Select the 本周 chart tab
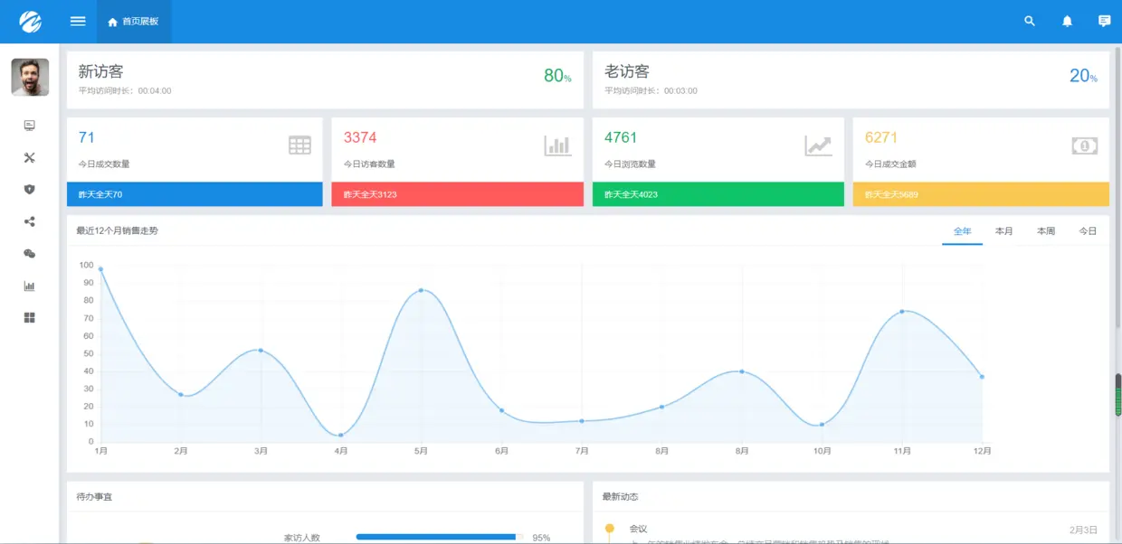The height and width of the screenshot is (544, 1122). tap(1046, 231)
